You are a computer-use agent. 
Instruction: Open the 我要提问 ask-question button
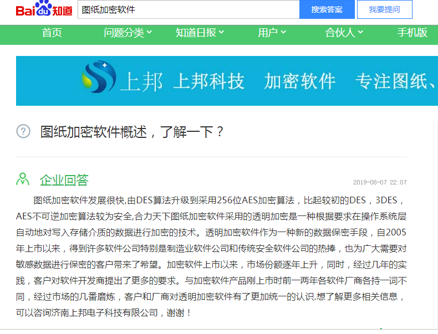pyautogui.click(x=385, y=9)
